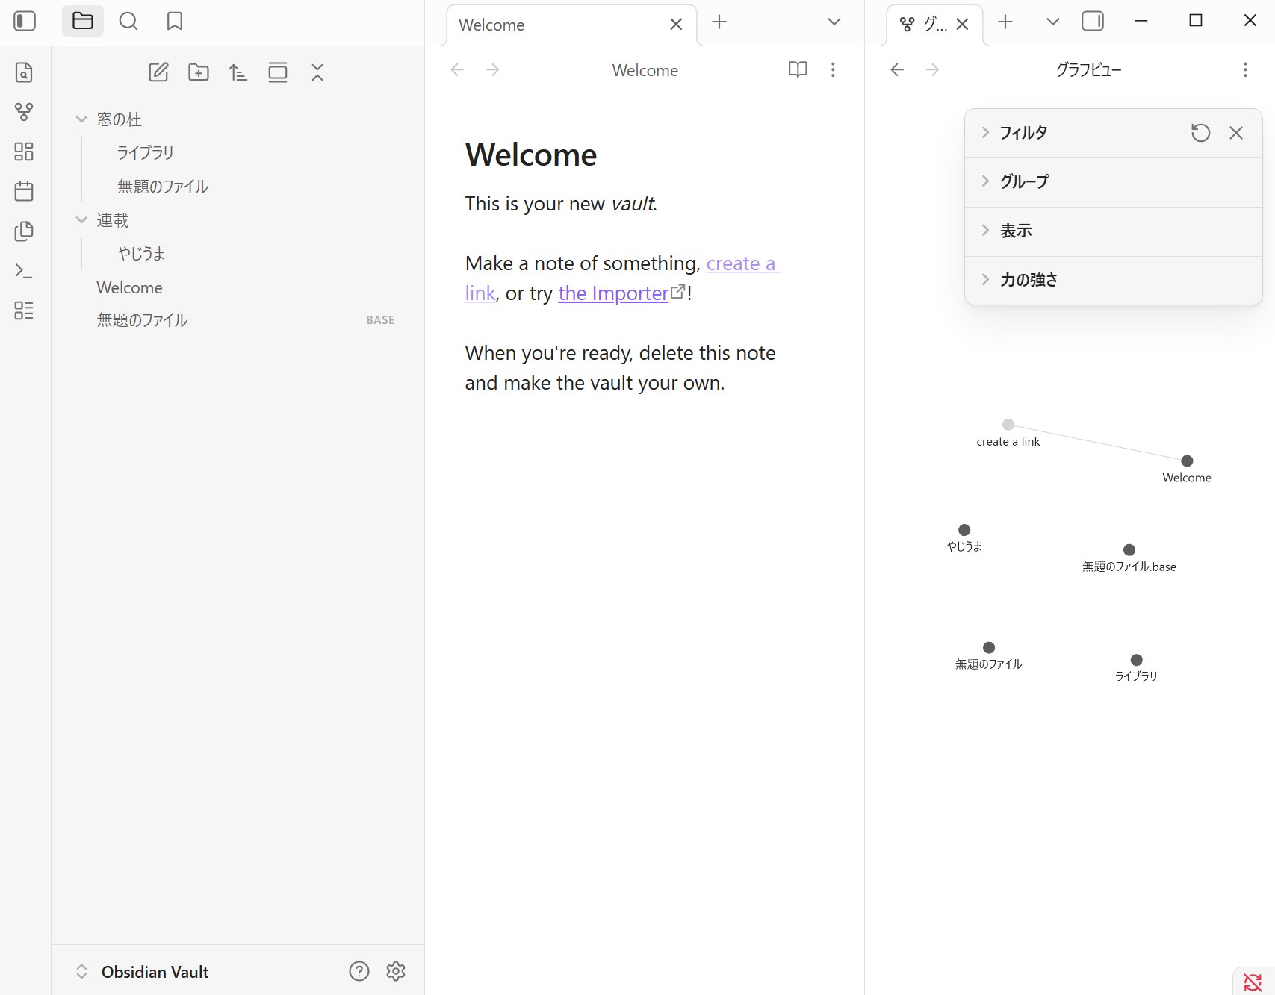Create a new note icon
This screenshot has height=995, width=1275.
pos(158,72)
